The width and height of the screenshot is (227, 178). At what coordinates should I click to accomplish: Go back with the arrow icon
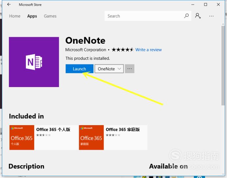coord(9,5)
